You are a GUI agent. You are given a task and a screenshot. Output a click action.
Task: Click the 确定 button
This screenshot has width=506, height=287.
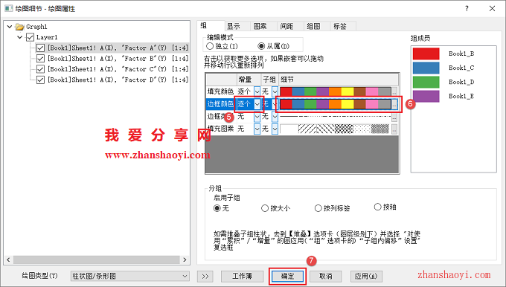pos(287,276)
